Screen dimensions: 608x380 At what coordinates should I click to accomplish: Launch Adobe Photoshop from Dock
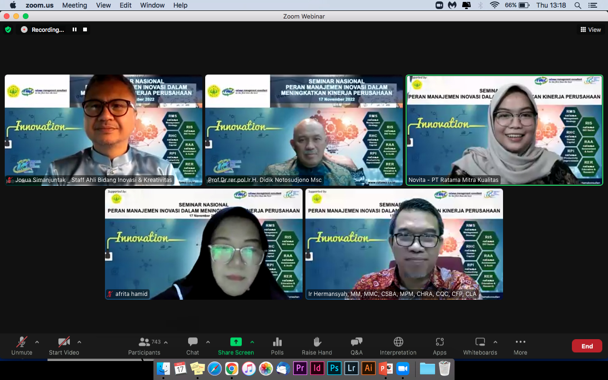tap(334, 368)
